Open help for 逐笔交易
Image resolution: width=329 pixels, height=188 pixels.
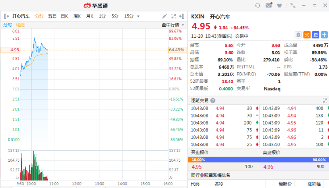tap(213, 100)
